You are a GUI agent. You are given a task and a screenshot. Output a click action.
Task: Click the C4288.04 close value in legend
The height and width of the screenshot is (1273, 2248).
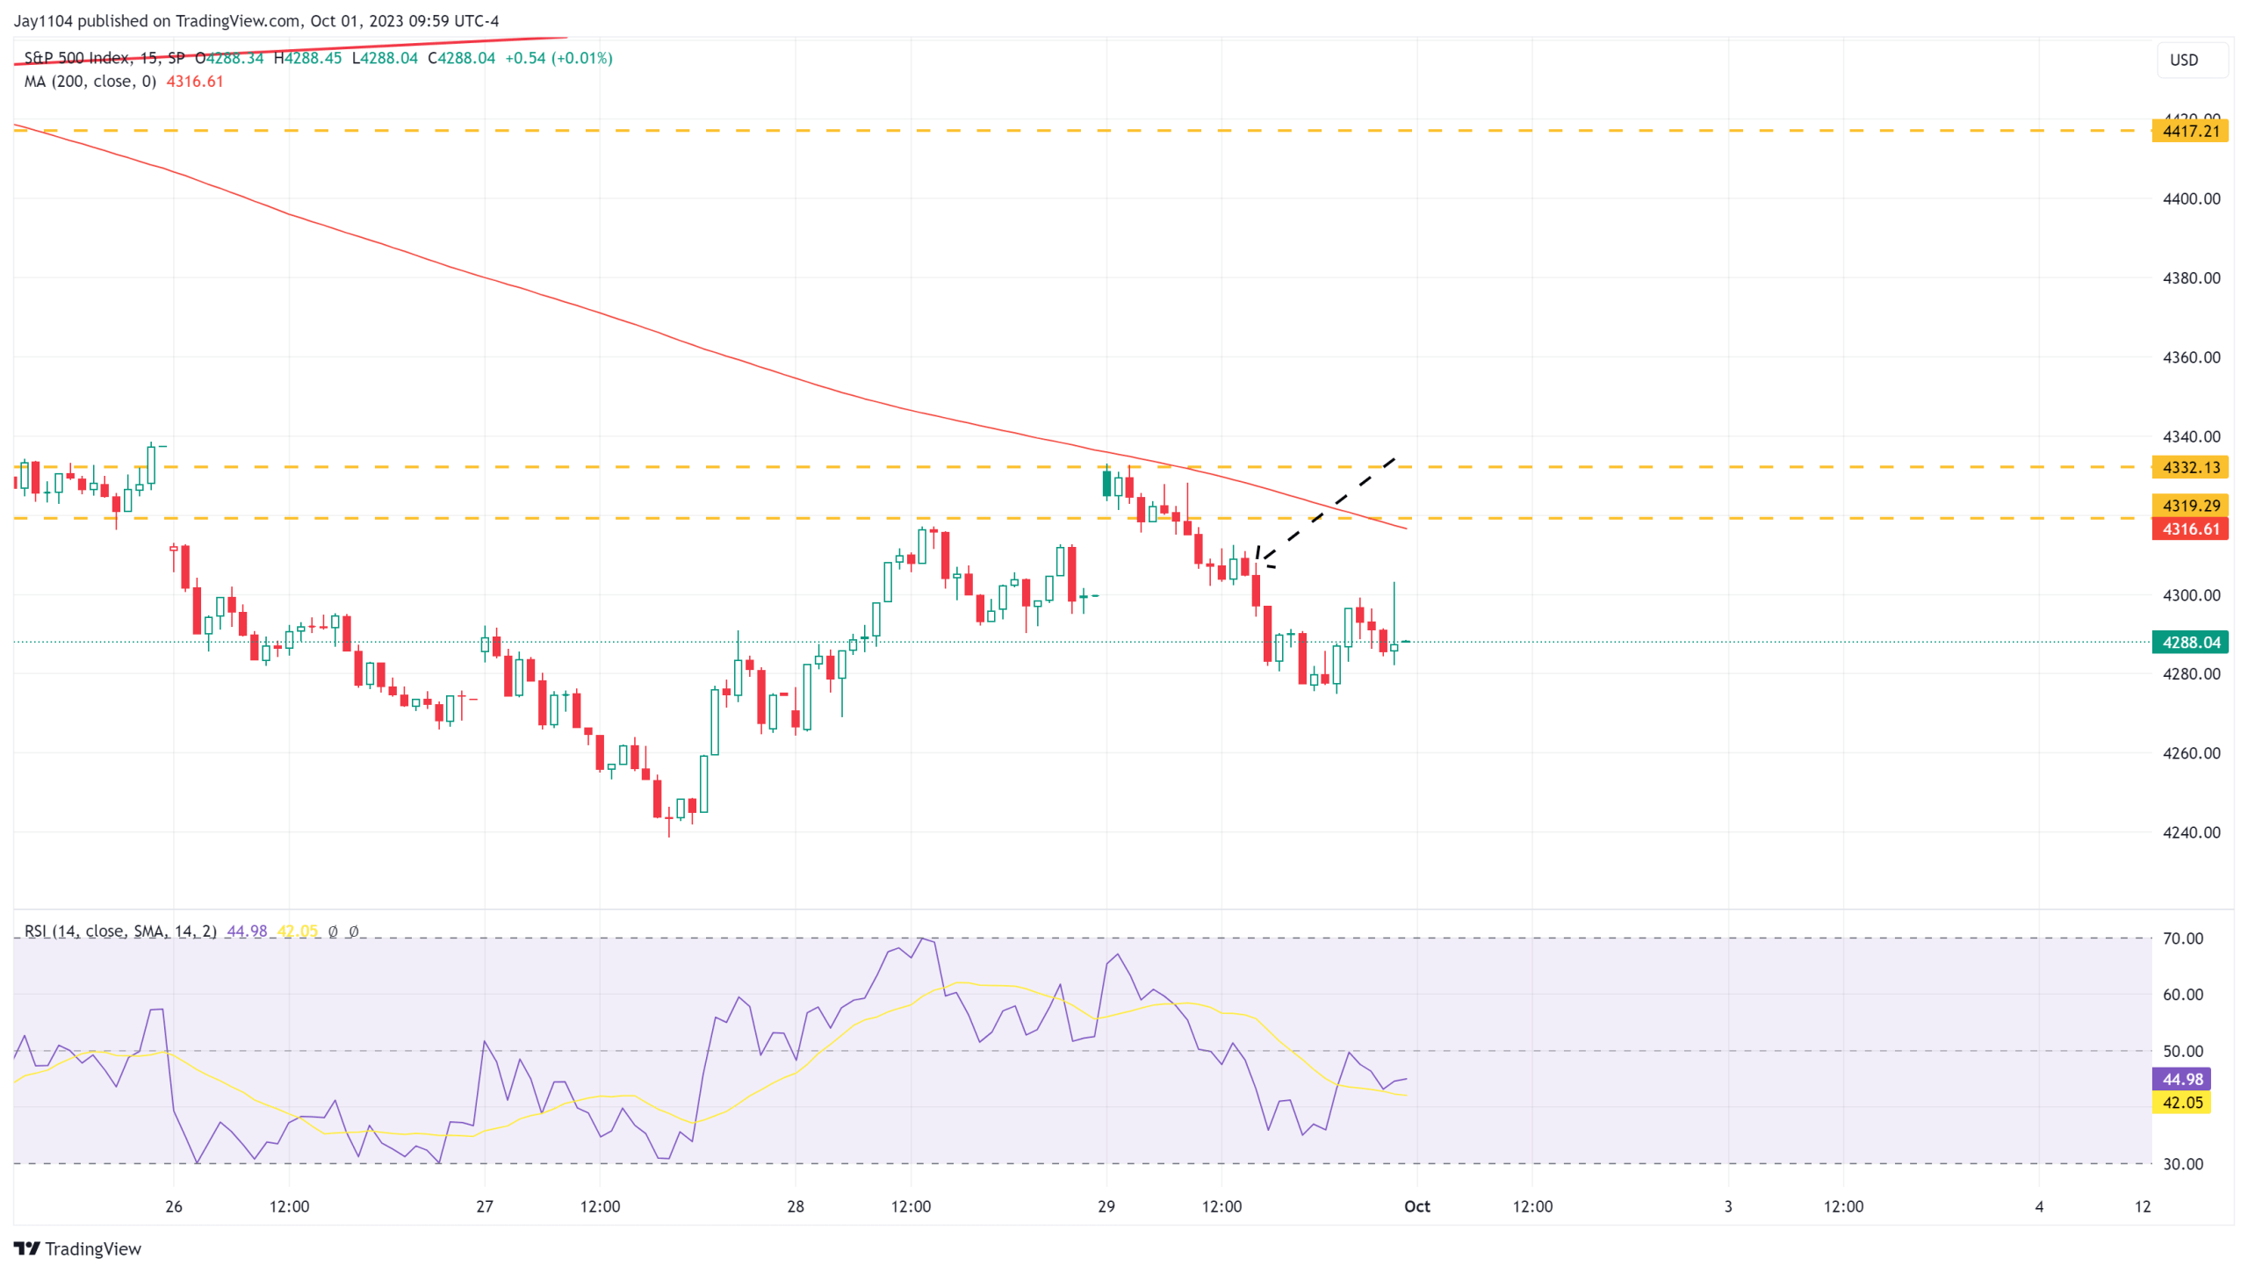pos(461,58)
